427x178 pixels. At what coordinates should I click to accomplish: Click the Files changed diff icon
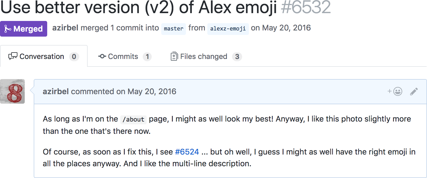pyautogui.click(x=174, y=56)
